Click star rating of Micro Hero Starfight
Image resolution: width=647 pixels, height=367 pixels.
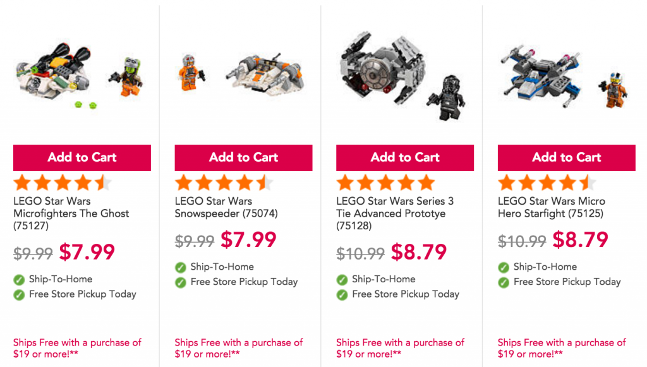pyautogui.click(x=547, y=183)
